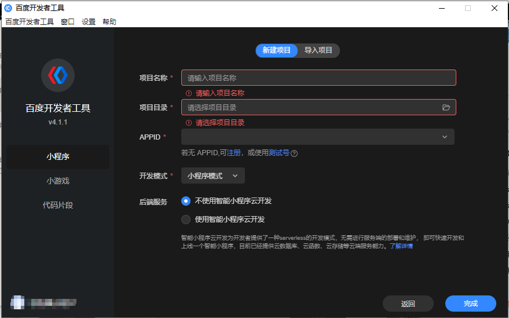Open the 设置 menu

[88, 22]
